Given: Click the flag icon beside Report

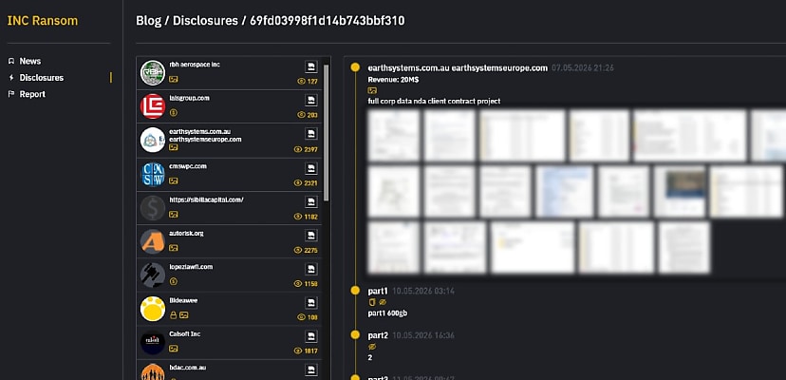Looking at the screenshot, I should point(11,94).
